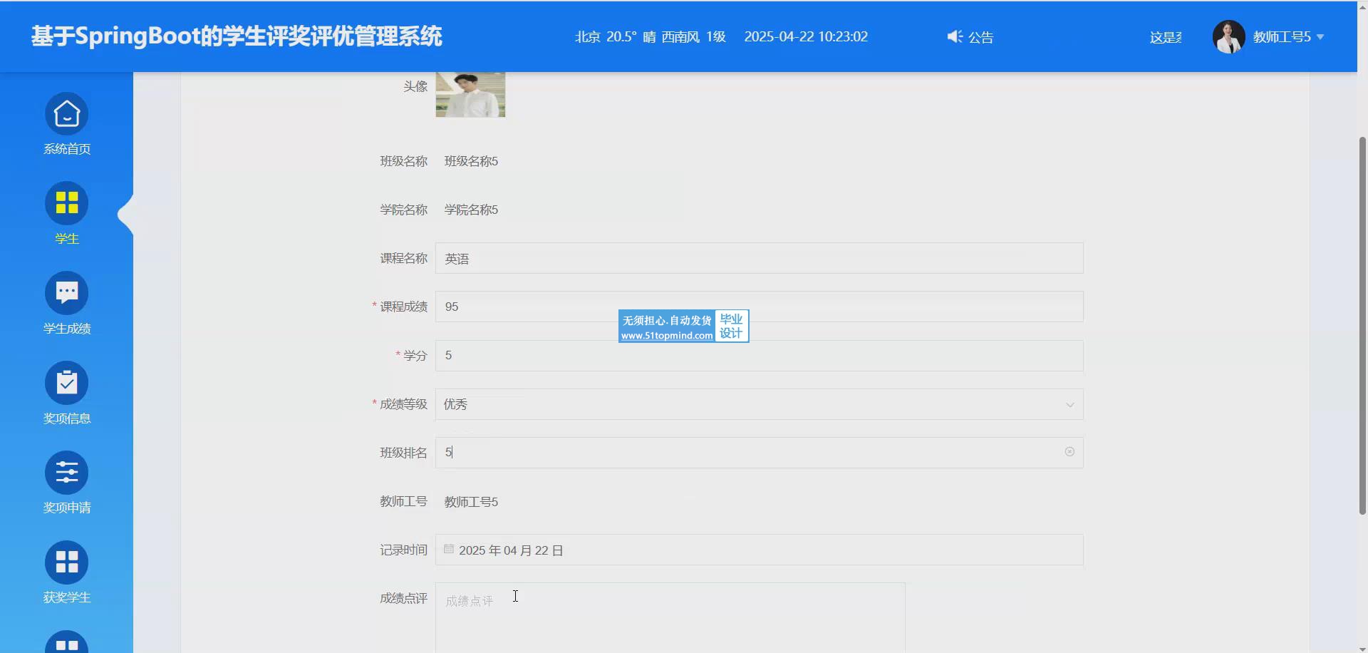Viewport: 1368px width, 653px height.
Task: Click the student 头像 thumbnail
Action: click(x=470, y=95)
